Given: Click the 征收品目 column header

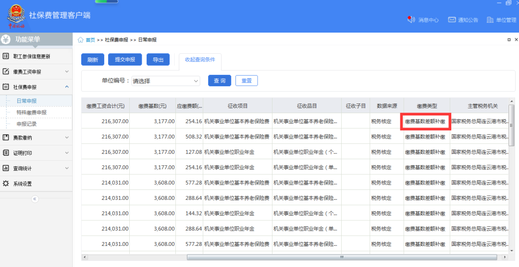Looking at the screenshot, I should click(307, 106).
